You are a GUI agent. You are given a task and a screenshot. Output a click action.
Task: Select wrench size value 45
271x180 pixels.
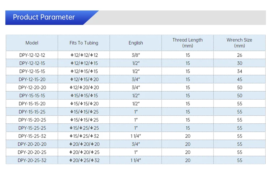[x=240, y=79]
